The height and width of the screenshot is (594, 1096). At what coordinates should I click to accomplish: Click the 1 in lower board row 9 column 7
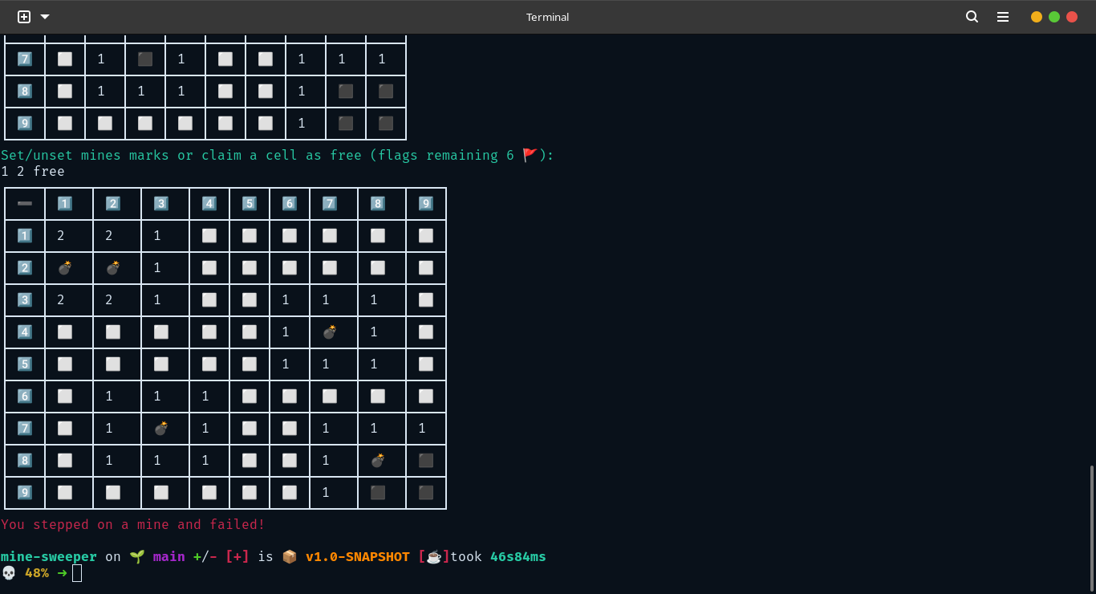pyautogui.click(x=326, y=492)
